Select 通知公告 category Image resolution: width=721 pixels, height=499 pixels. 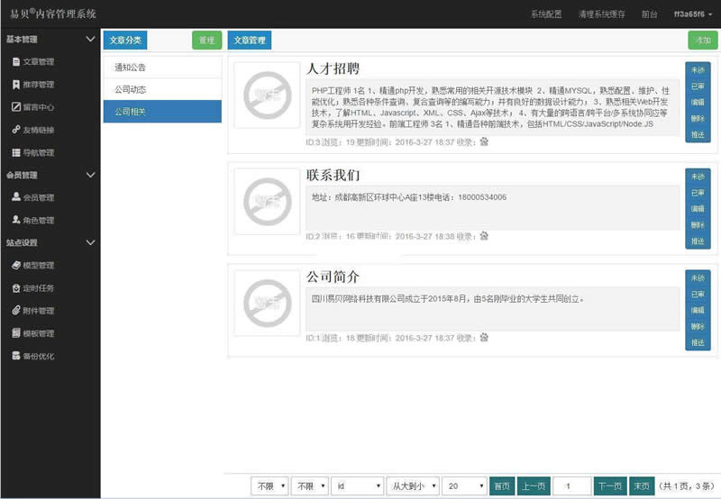pos(162,68)
